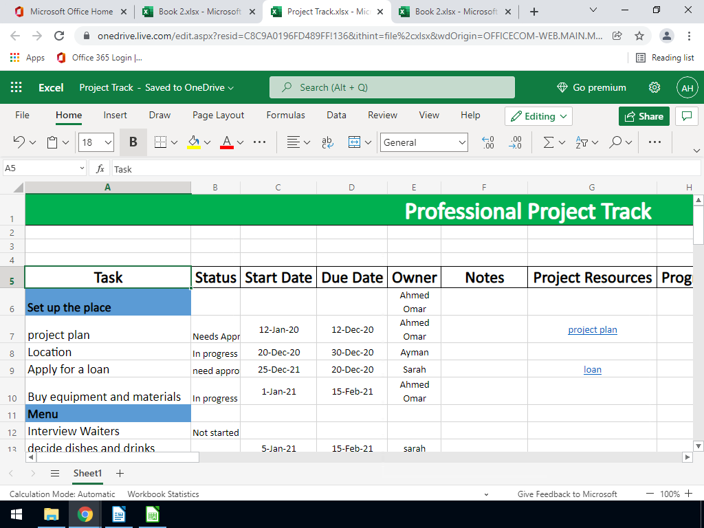Click Go premium
The height and width of the screenshot is (528, 704).
coord(591,87)
